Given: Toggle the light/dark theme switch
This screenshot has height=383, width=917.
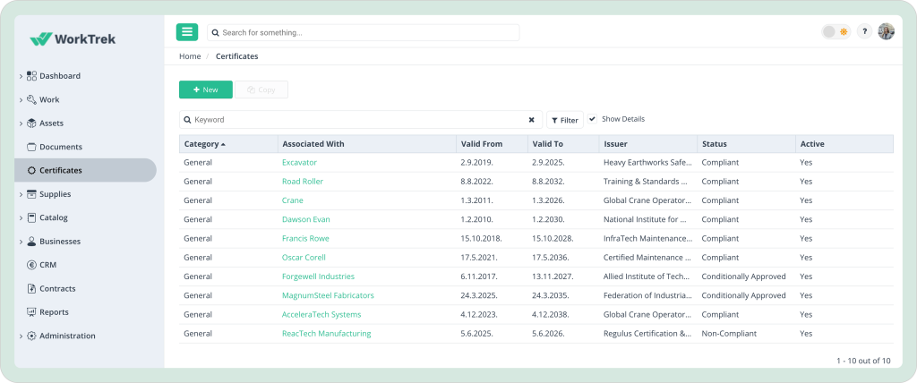Looking at the screenshot, I should coord(836,31).
